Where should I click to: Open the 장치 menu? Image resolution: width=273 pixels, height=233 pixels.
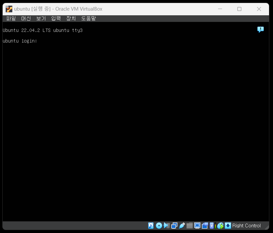(x=71, y=18)
